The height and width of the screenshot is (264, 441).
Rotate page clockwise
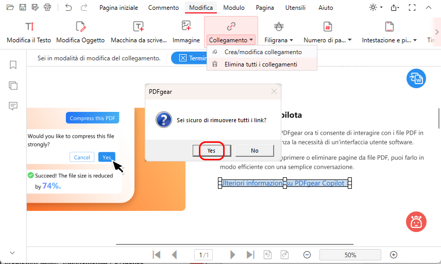tap(284, 255)
